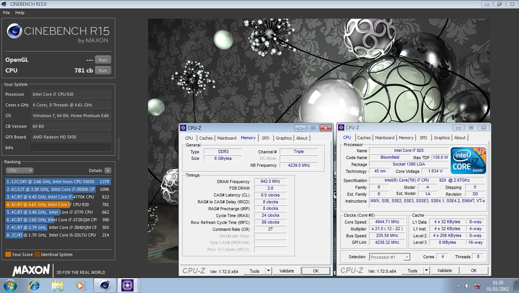Click Multiplier x 21.0 value
The height and width of the screenshot is (293, 519).
[387, 229]
